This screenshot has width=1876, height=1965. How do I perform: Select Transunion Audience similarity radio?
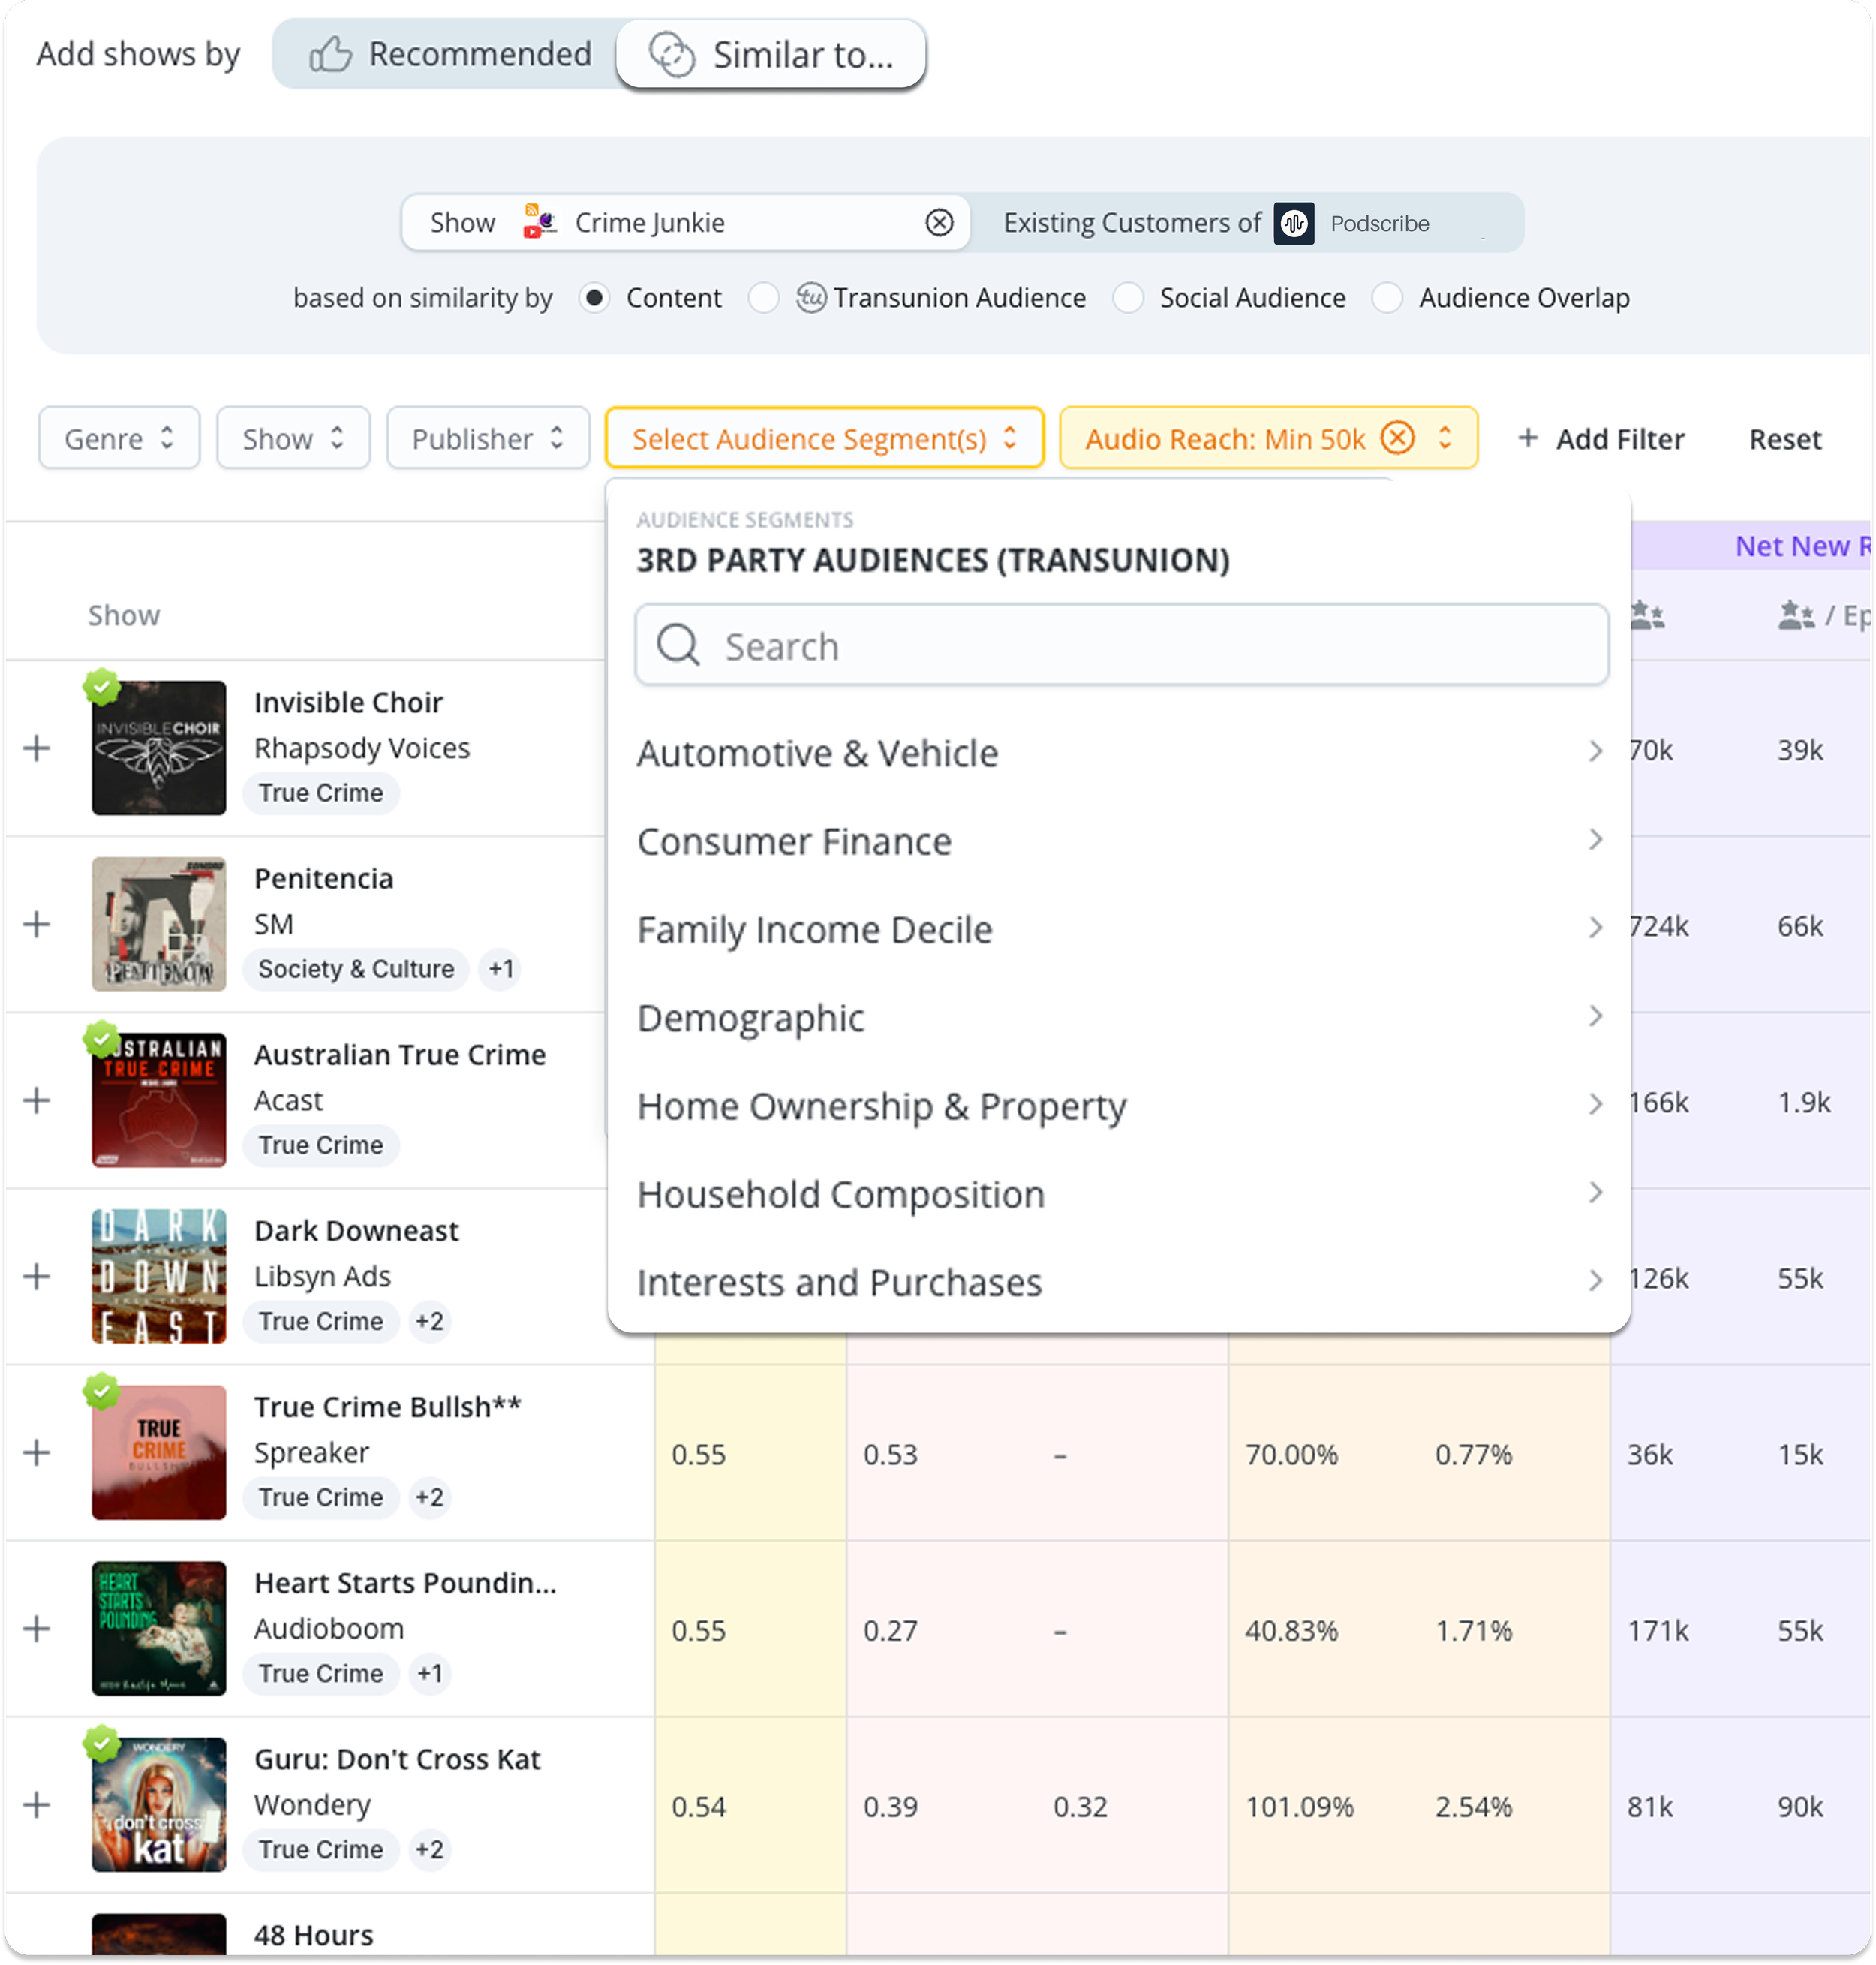[x=763, y=298]
